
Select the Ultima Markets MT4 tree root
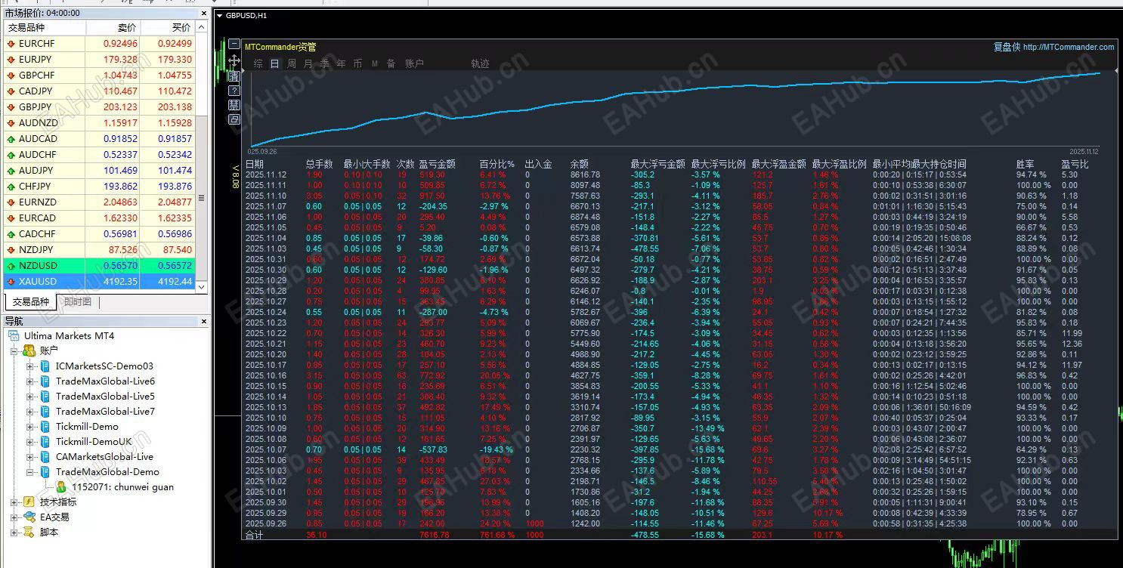(70, 335)
